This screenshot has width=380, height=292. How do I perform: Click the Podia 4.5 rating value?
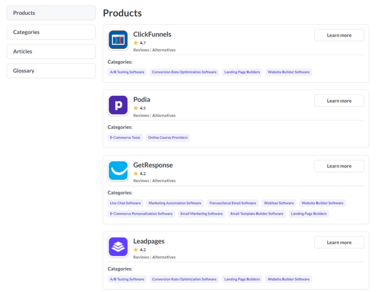click(x=142, y=108)
